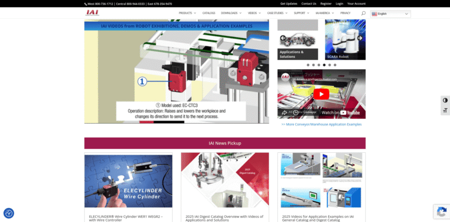This screenshot has height=222, width=450.
Task: Expand the IAI AMERICA menu
Action: [x=325, y=13]
